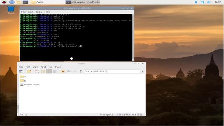
Task: Click the volume speaker tray icon
Action: tap(209, 2)
